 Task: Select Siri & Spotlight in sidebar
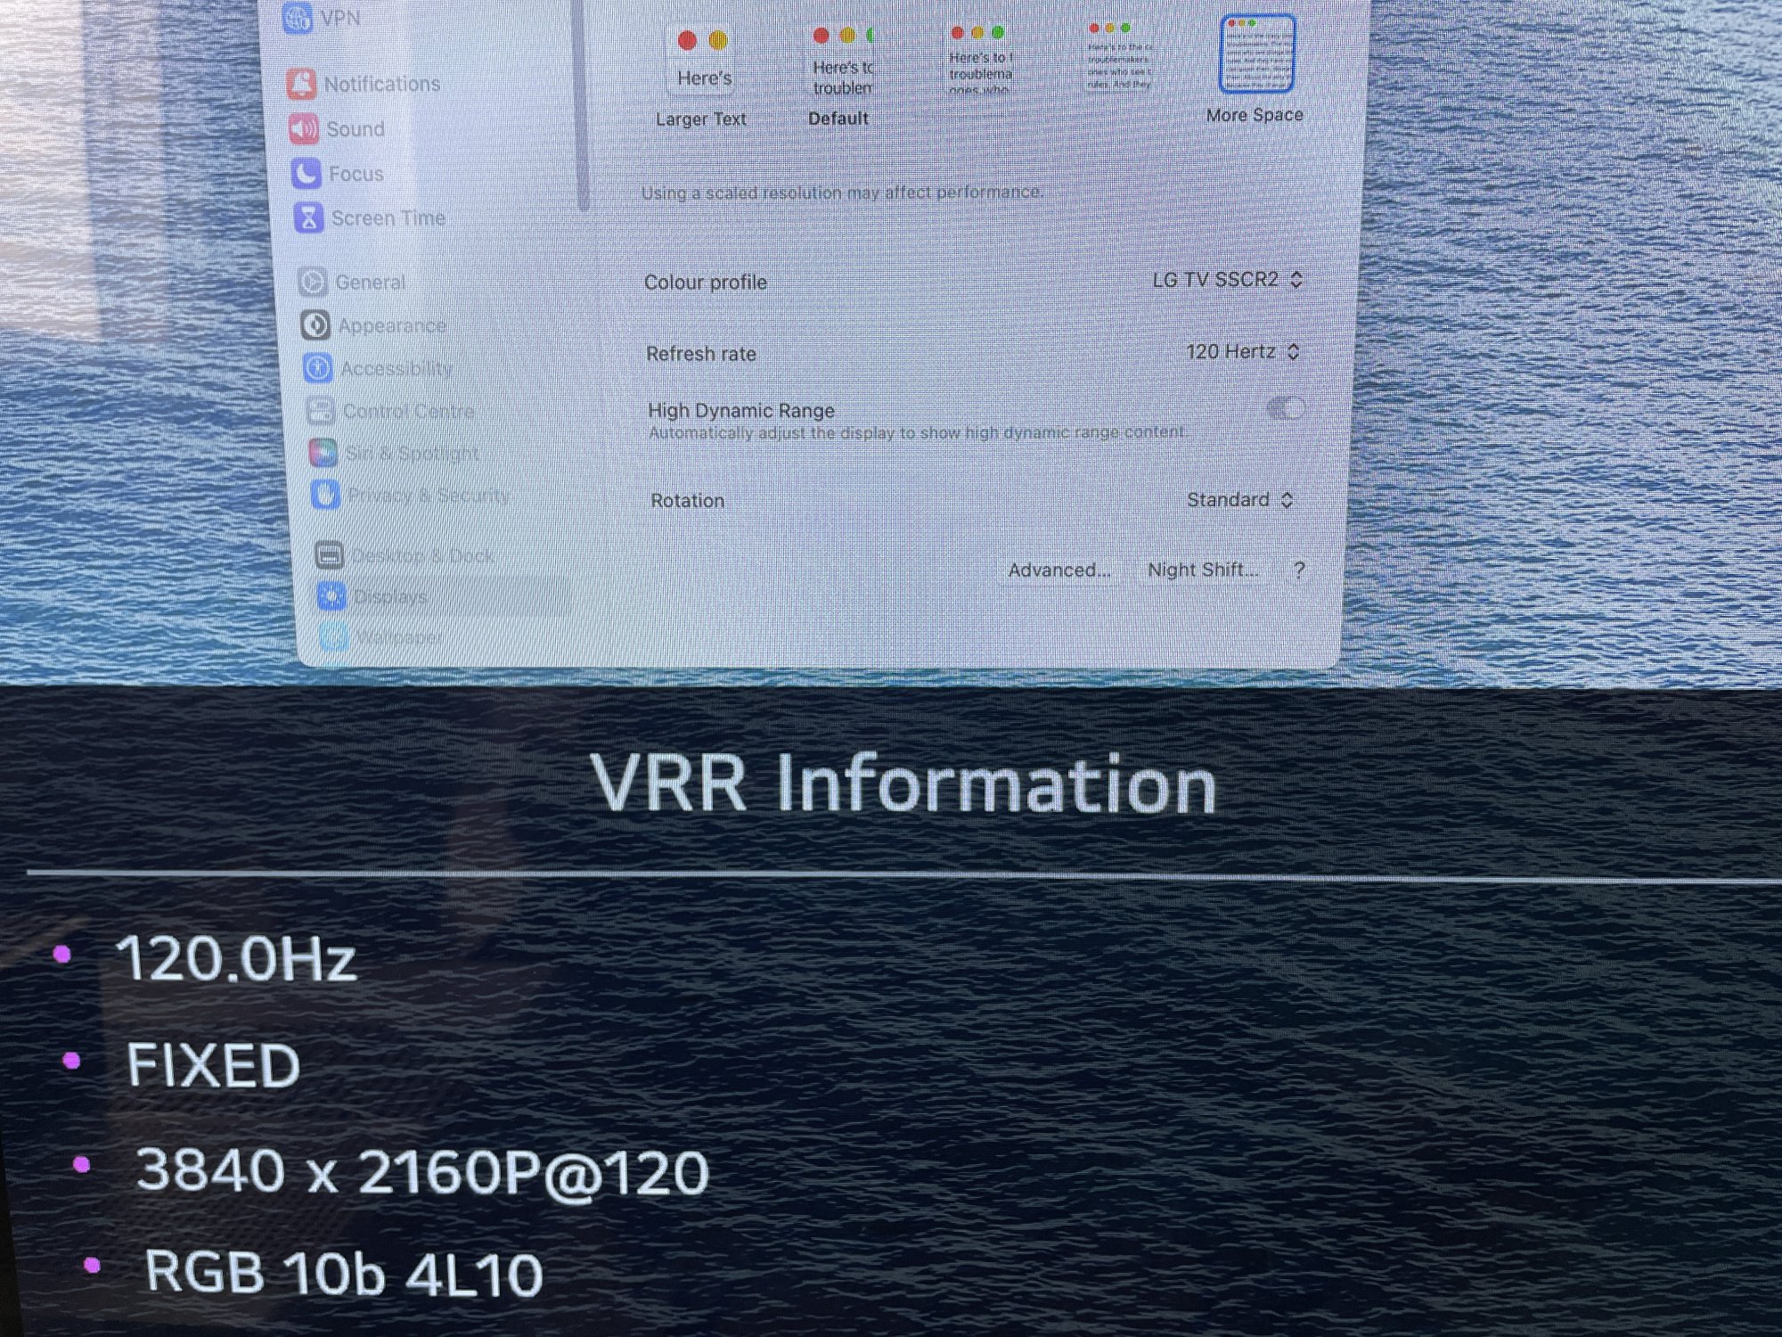pyautogui.click(x=410, y=453)
